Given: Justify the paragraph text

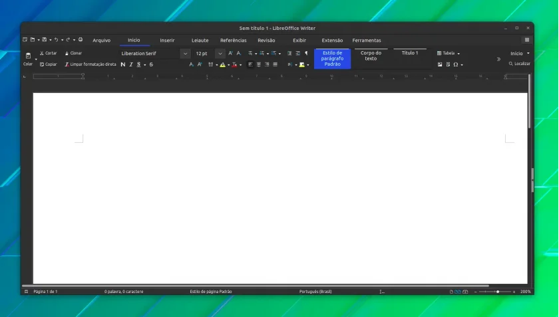Looking at the screenshot, I should (276, 64).
